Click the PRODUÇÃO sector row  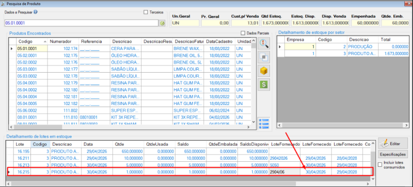tap(343, 46)
